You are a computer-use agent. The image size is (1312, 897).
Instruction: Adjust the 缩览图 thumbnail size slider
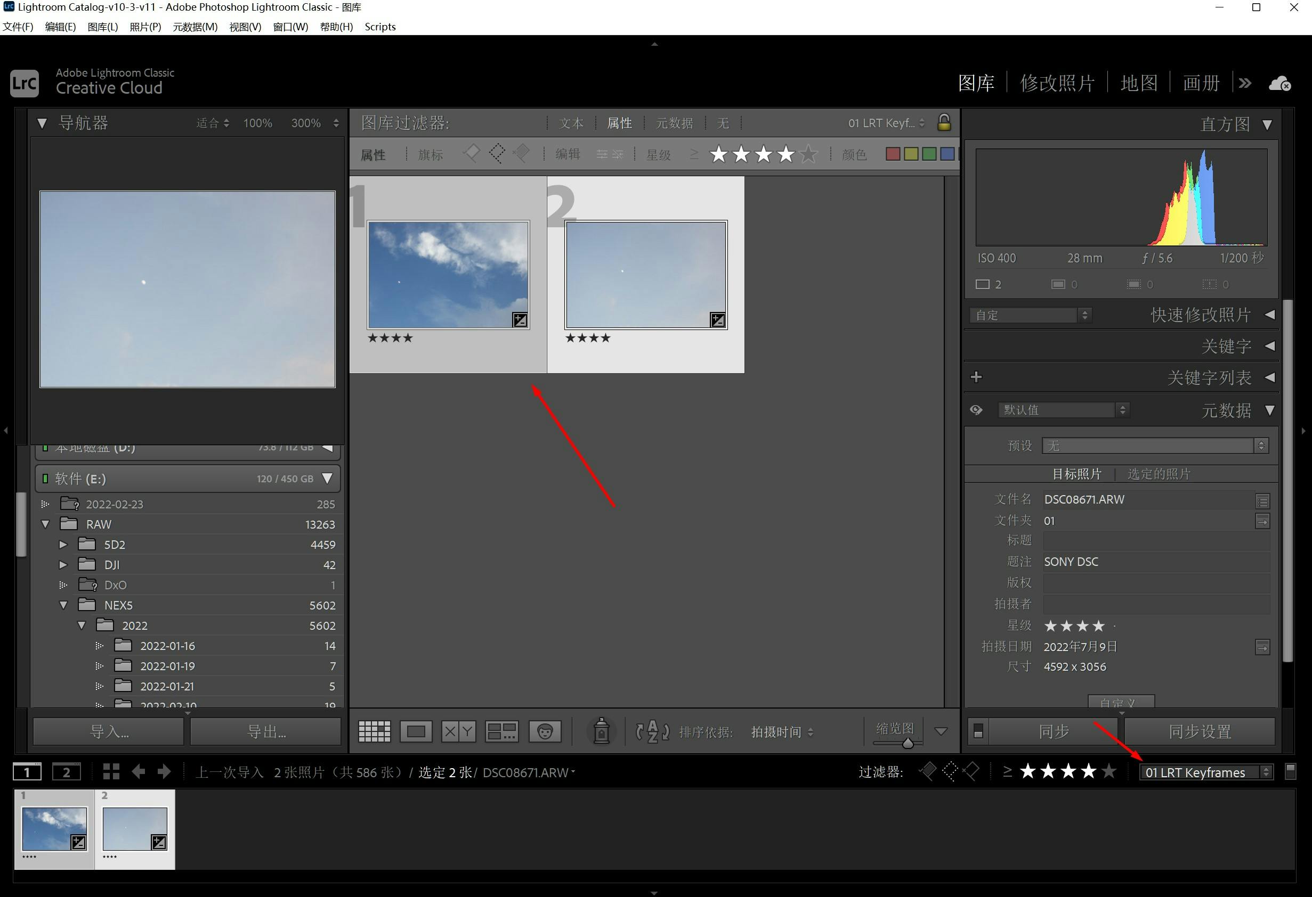[x=907, y=743]
